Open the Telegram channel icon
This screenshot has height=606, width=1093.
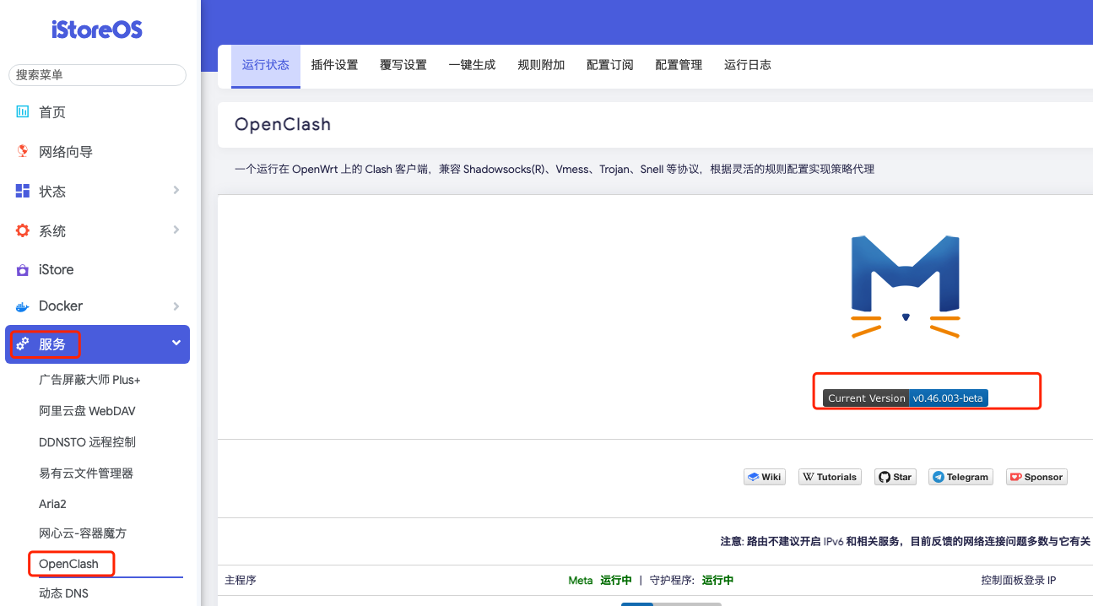click(937, 476)
